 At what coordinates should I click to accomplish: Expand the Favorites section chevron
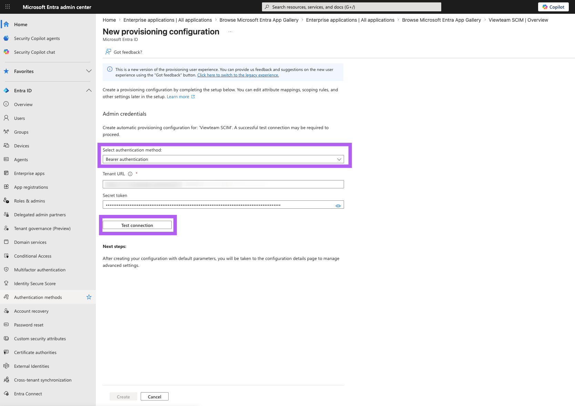click(x=89, y=71)
